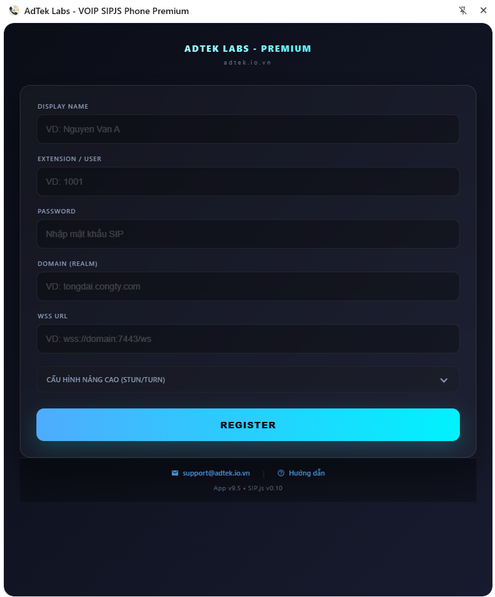This screenshot has height=597, width=495.
Task: Toggle the pin window icon
Action: click(463, 11)
